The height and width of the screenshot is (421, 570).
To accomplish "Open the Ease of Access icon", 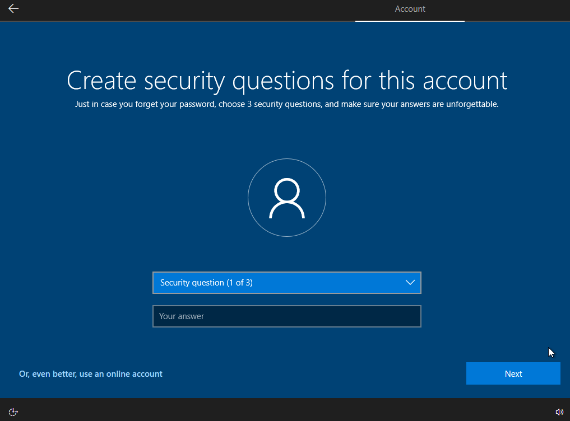I will pyautogui.click(x=13, y=412).
